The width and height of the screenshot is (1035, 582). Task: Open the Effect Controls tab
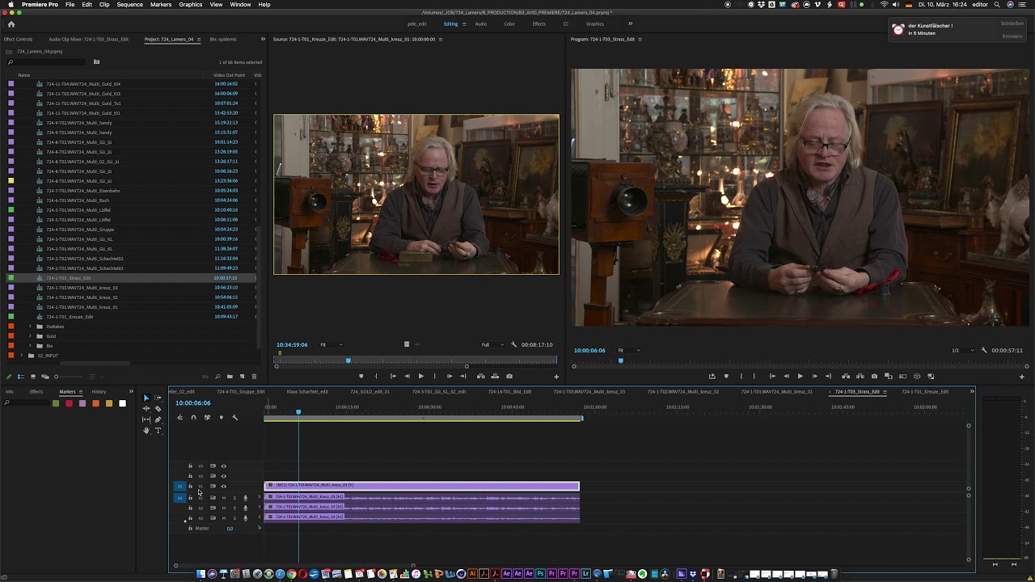click(19, 39)
